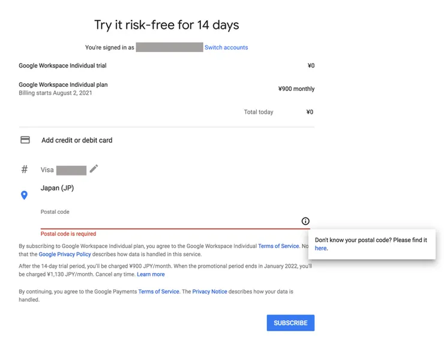The image size is (444, 342).
Task: Click the Google Workspace Individual plan row
Action: [63, 85]
